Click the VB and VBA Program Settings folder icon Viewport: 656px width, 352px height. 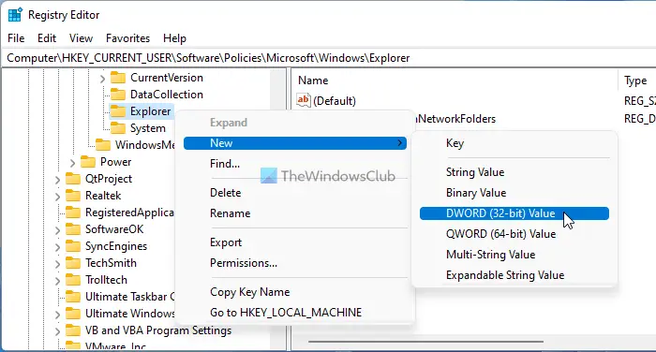[x=73, y=330]
